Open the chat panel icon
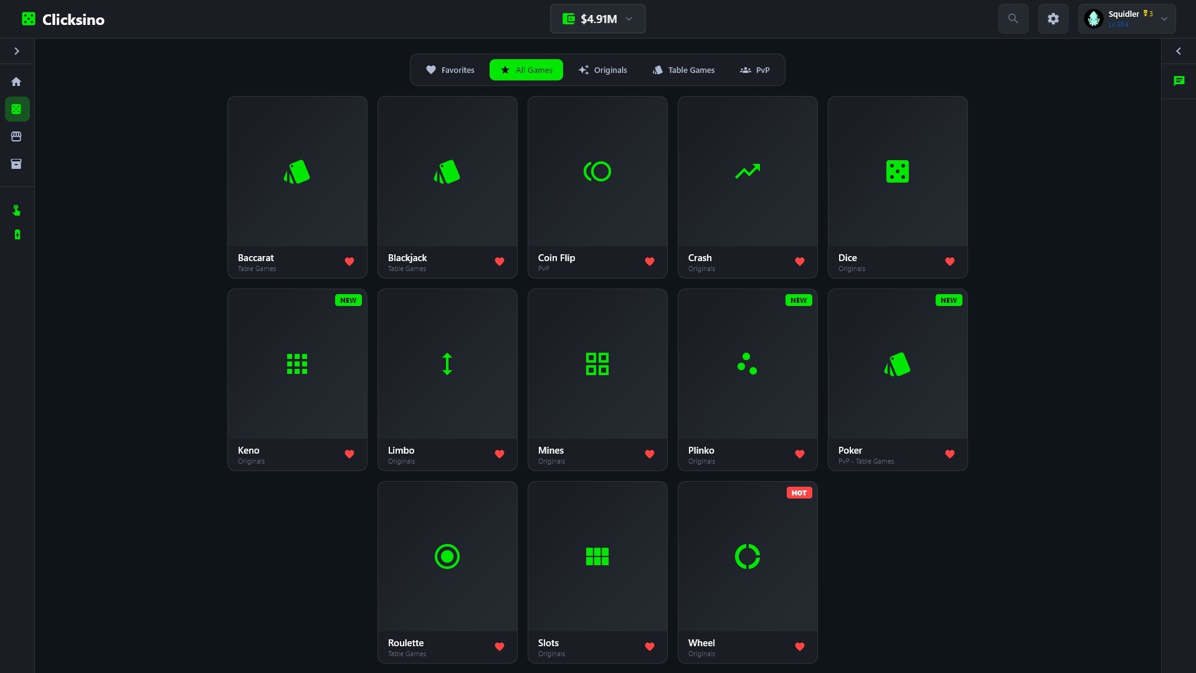This screenshot has width=1196, height=673. pos(1179,81)
